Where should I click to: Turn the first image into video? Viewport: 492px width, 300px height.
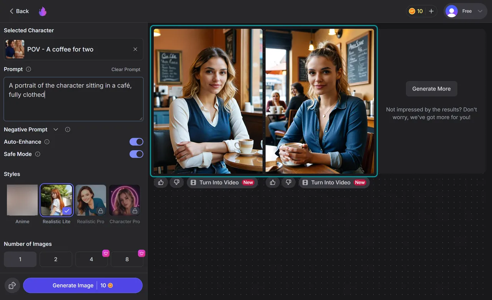pos(223,182)
